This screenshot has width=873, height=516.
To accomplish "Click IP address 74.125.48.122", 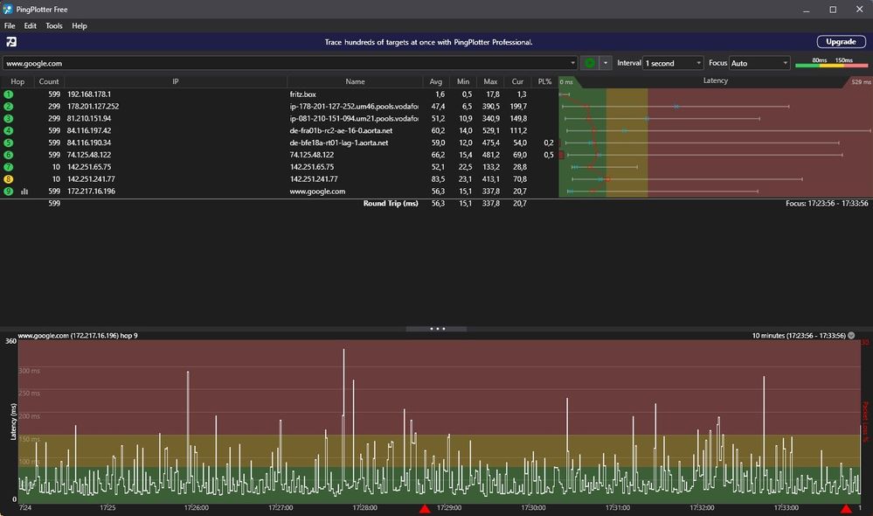I will 89,155.
